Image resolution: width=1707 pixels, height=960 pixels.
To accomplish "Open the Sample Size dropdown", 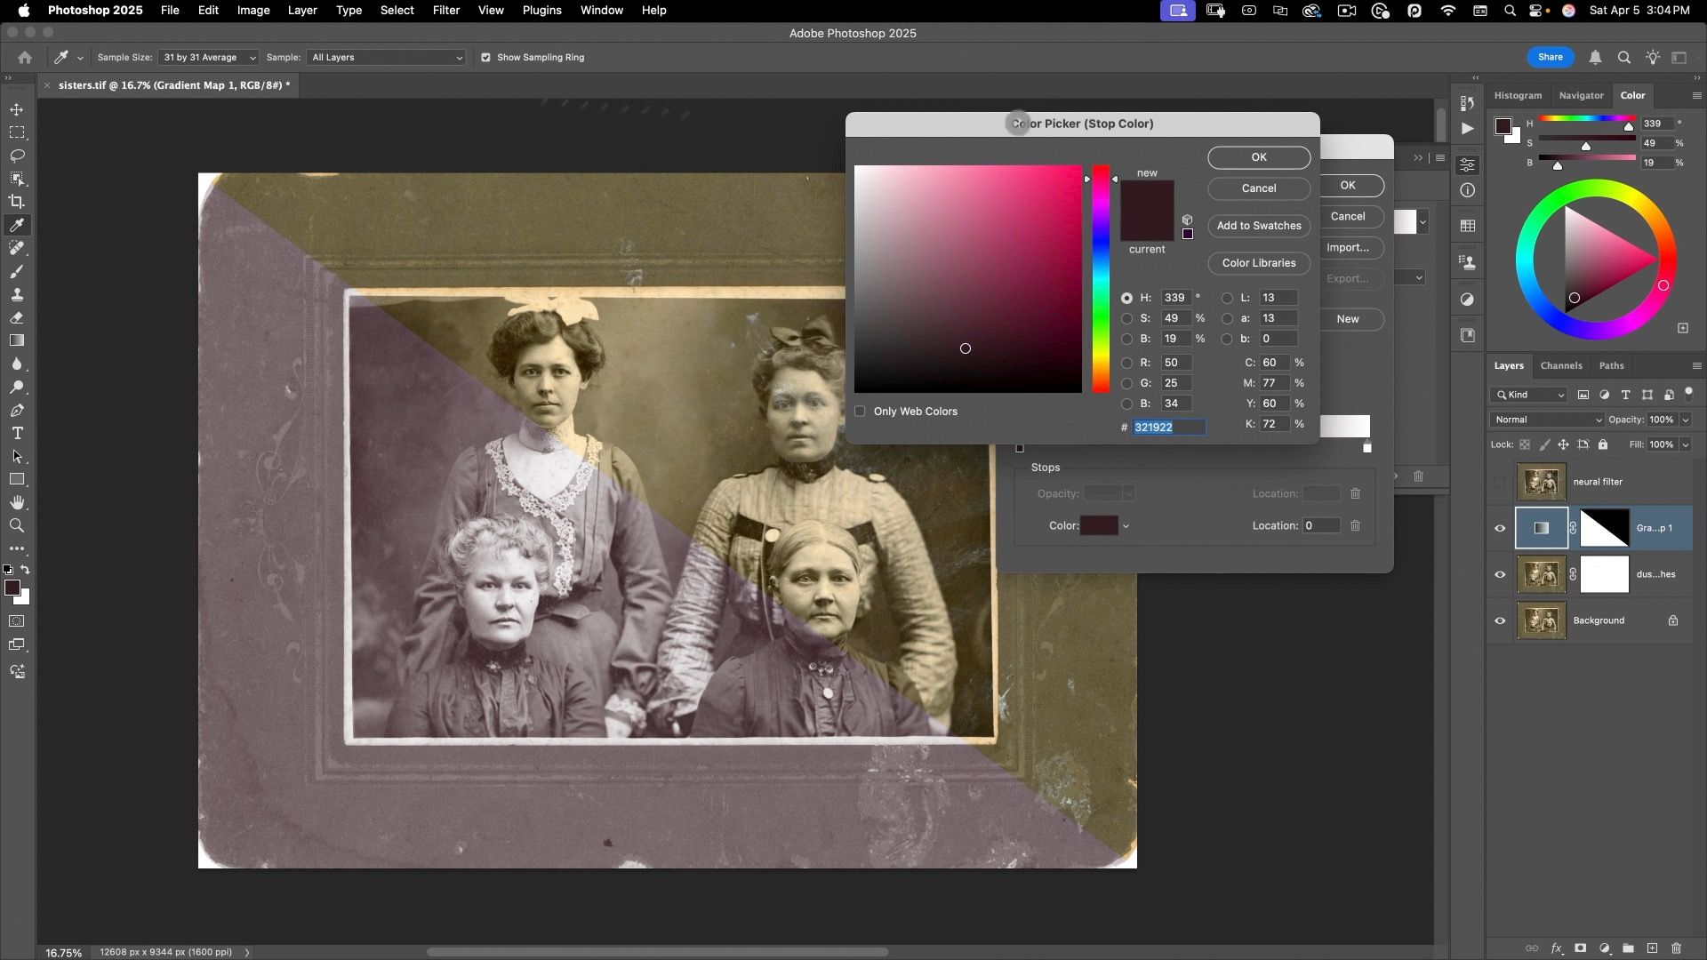I will click(x=208, y=58).
